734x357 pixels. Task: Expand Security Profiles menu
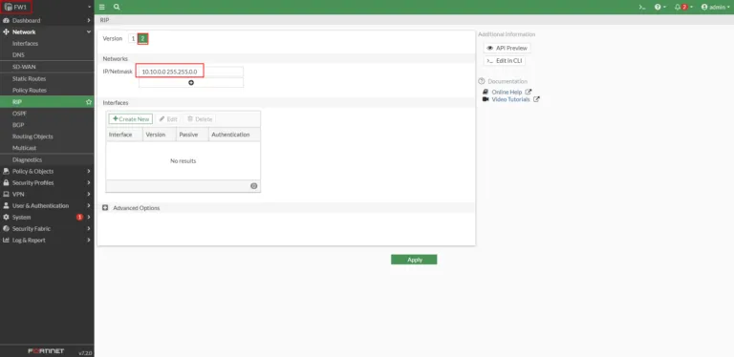pyautogui.click(x=47, y=182)
